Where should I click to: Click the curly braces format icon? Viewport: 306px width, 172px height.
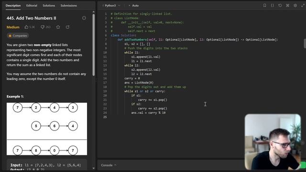pos(272,5)
